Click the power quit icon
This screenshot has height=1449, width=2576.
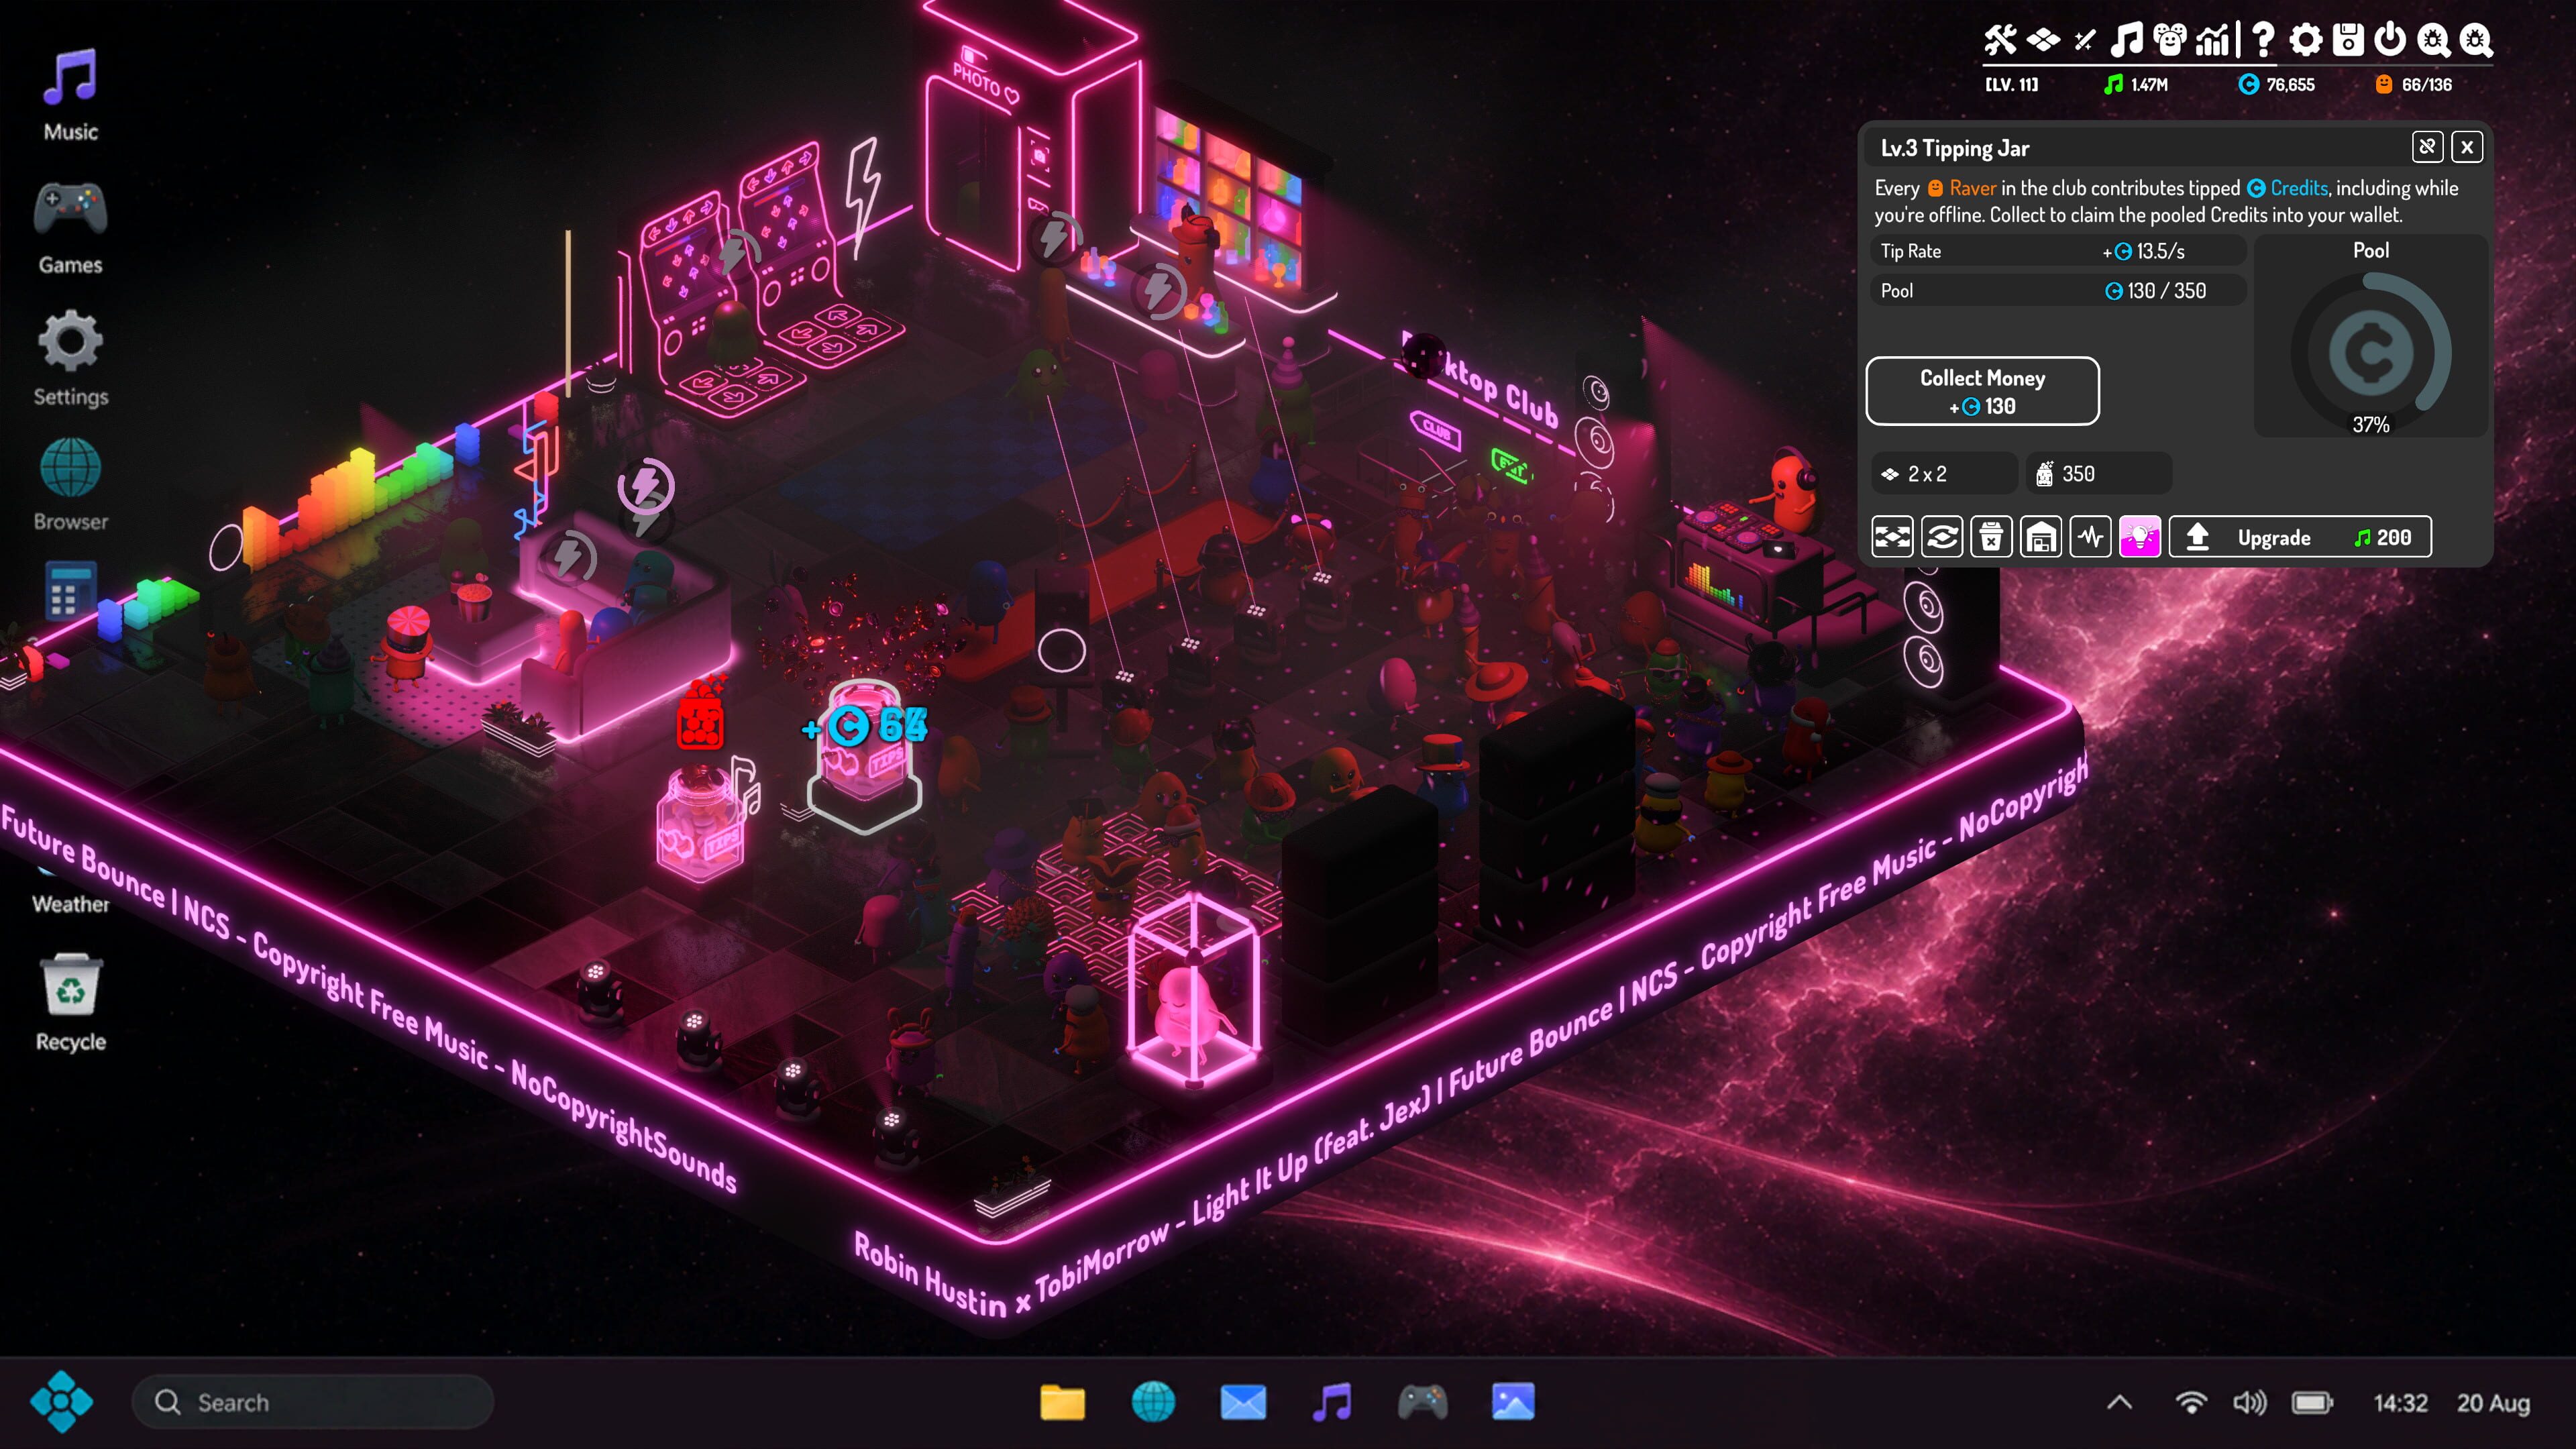click(x=2390, y=40)
